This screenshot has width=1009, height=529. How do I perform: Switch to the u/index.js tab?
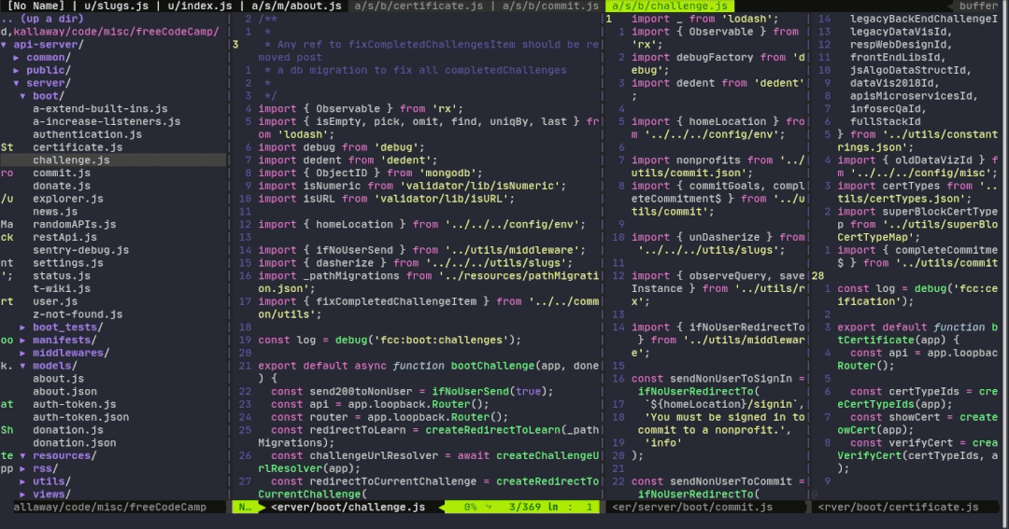tap(200, 6)
